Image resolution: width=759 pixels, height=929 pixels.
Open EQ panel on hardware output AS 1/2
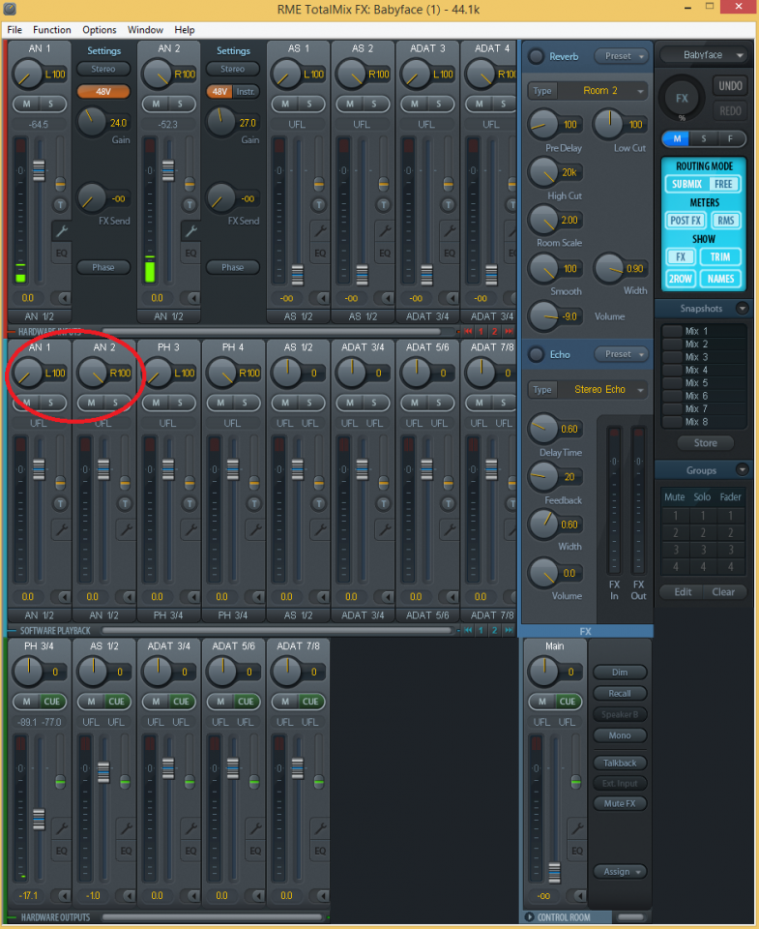click(126, 851)
